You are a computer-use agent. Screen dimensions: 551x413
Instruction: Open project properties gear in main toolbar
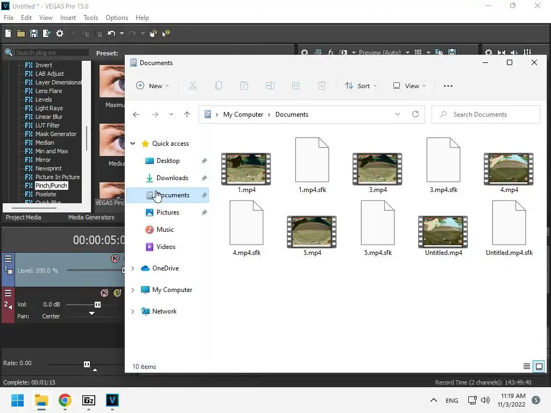tap(60, 33)
